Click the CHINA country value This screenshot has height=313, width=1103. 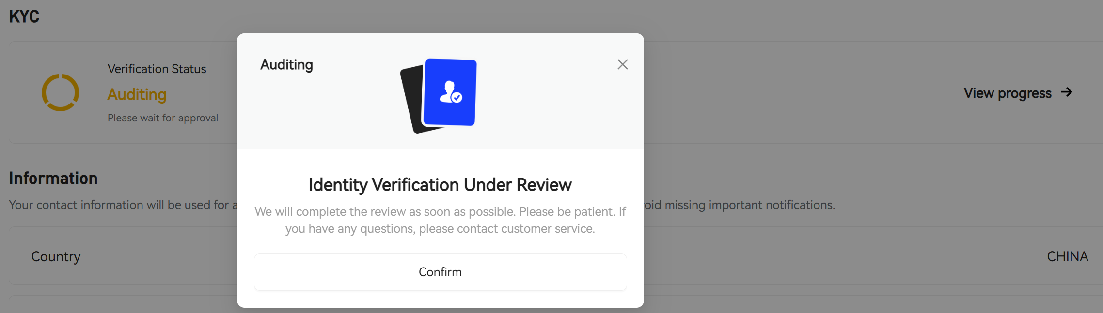click(x=1068, y=256)
